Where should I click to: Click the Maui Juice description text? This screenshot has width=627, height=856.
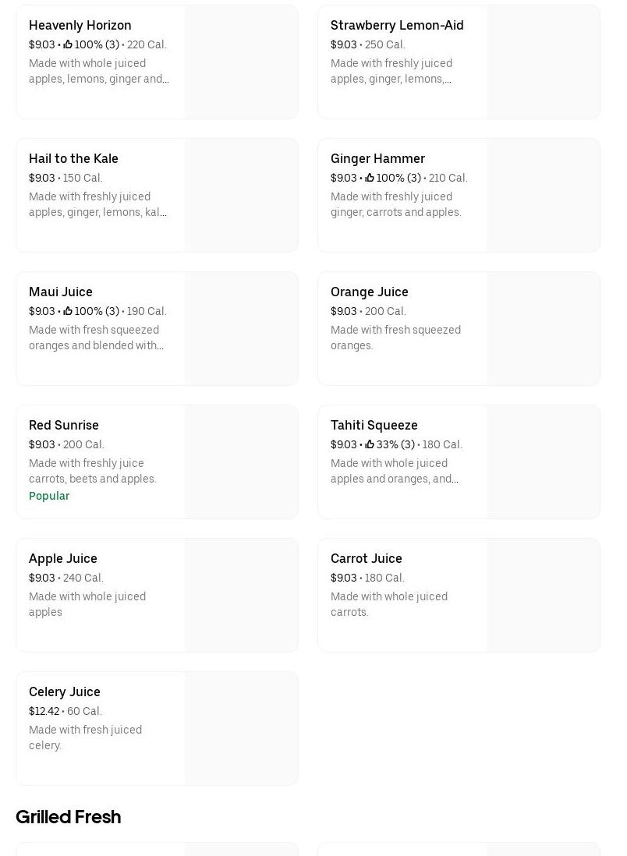click(96, 338)
